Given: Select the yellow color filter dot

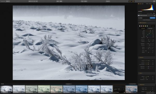Looking at the screenshot, I should click(x=145, y=26).
